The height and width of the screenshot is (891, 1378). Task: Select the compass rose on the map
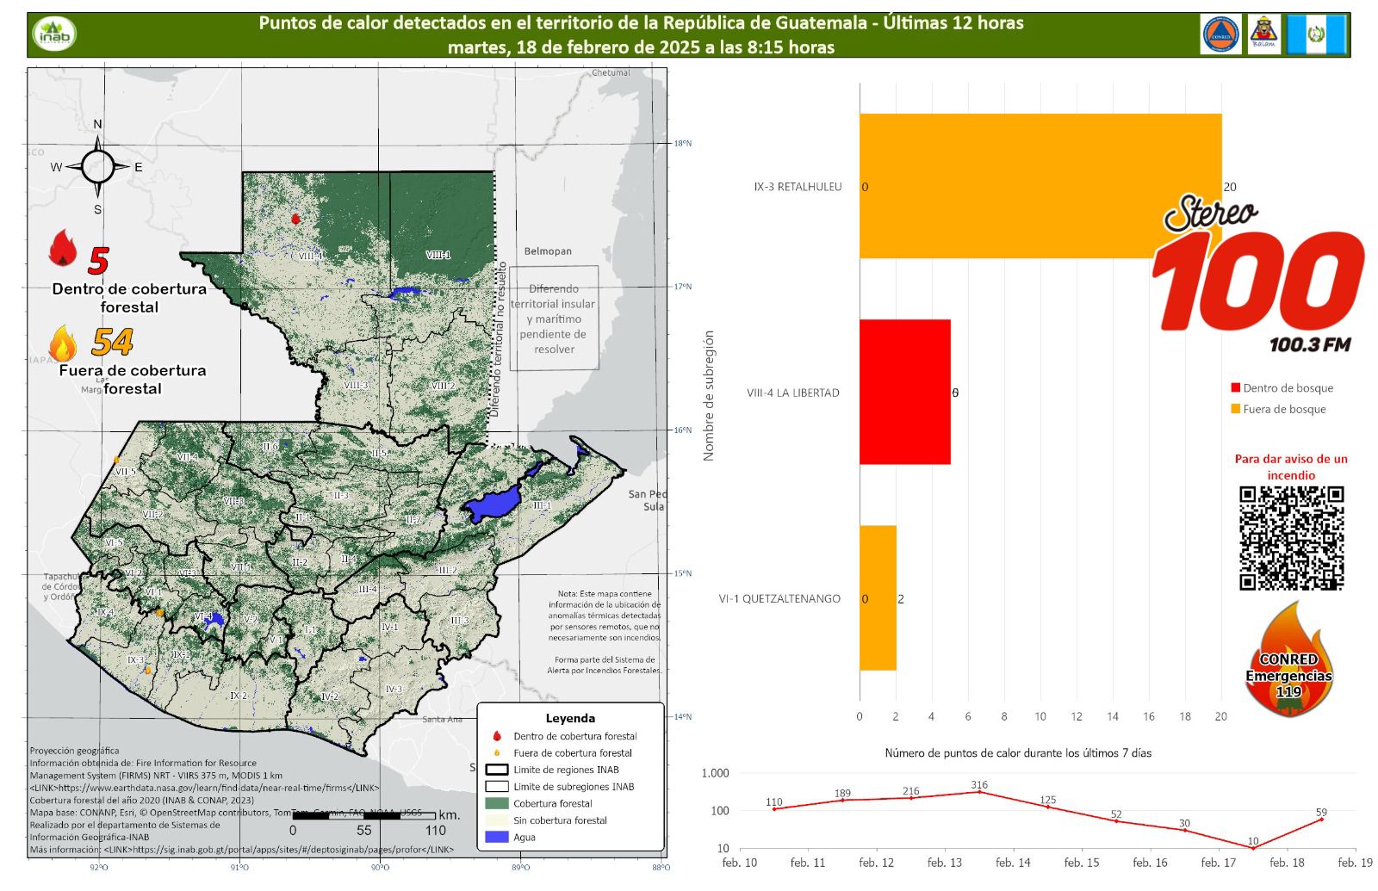(x=97, y=166)
